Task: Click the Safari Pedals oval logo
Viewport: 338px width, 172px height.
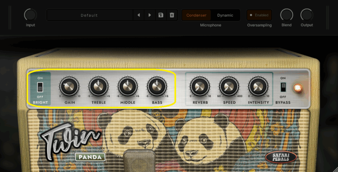Action: click(x=281, y=157)
